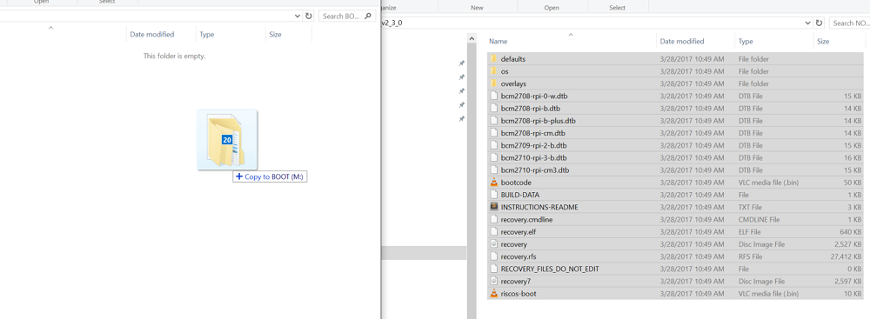
Task: Expand the right address bar history dropdown
Action: click(808, 23)
